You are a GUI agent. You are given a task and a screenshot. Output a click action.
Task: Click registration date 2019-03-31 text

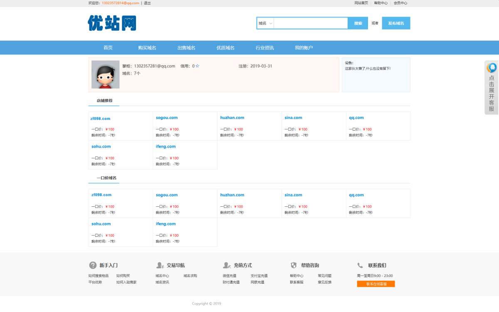point(255,66)
